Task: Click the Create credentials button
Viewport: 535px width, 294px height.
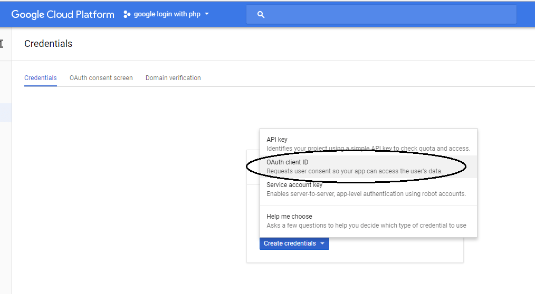Action: (294, 243)
